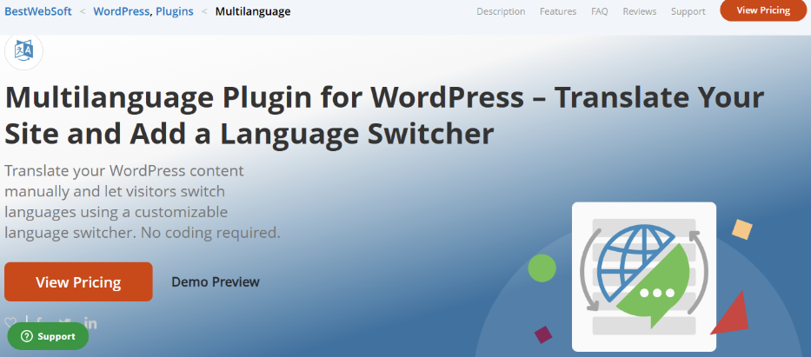Image resolution: width=811 pixels, height=357 pixels.
Task: Click the question mark icon in Support widget
Action: [26, 336]
